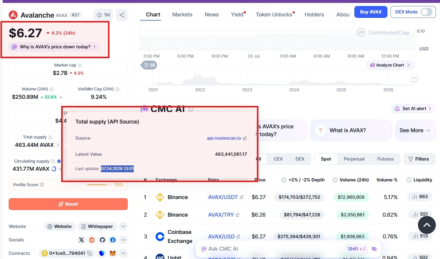Open the Filters button
The width and height of the screenshot is (440, 259).
[419, 159]
